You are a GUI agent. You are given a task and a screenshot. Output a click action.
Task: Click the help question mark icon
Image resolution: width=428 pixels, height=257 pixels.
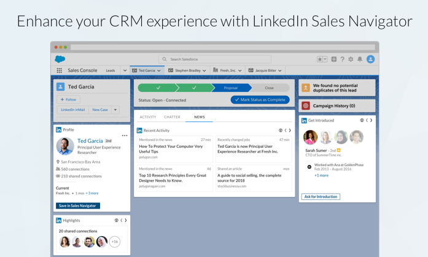pos(343,59)
